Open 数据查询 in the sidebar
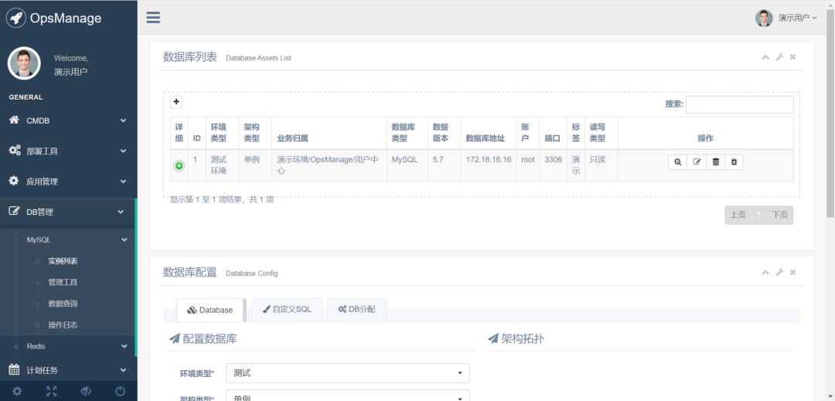The width and height of the screenshot is (835, 401). (x=63, y=304)
